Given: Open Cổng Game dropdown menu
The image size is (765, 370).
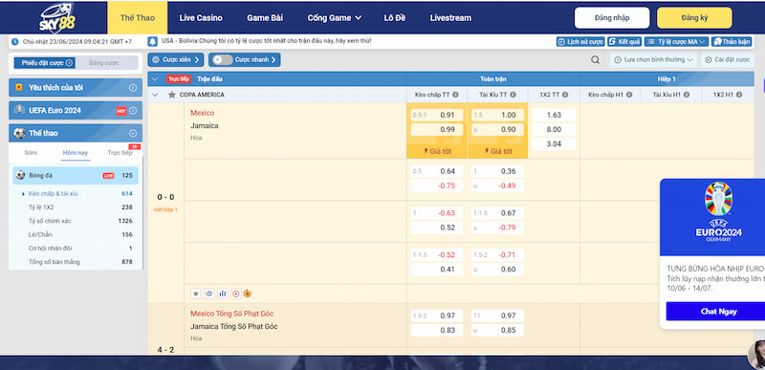Looking at the screenshot, I should click(334, 18).
